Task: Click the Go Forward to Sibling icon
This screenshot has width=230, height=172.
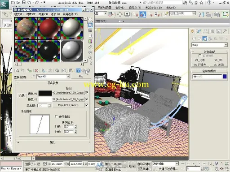Action: click(x=88, y=70)
